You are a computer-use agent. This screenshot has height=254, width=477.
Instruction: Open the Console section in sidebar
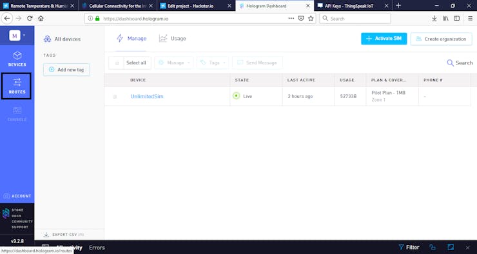point(17,114)
